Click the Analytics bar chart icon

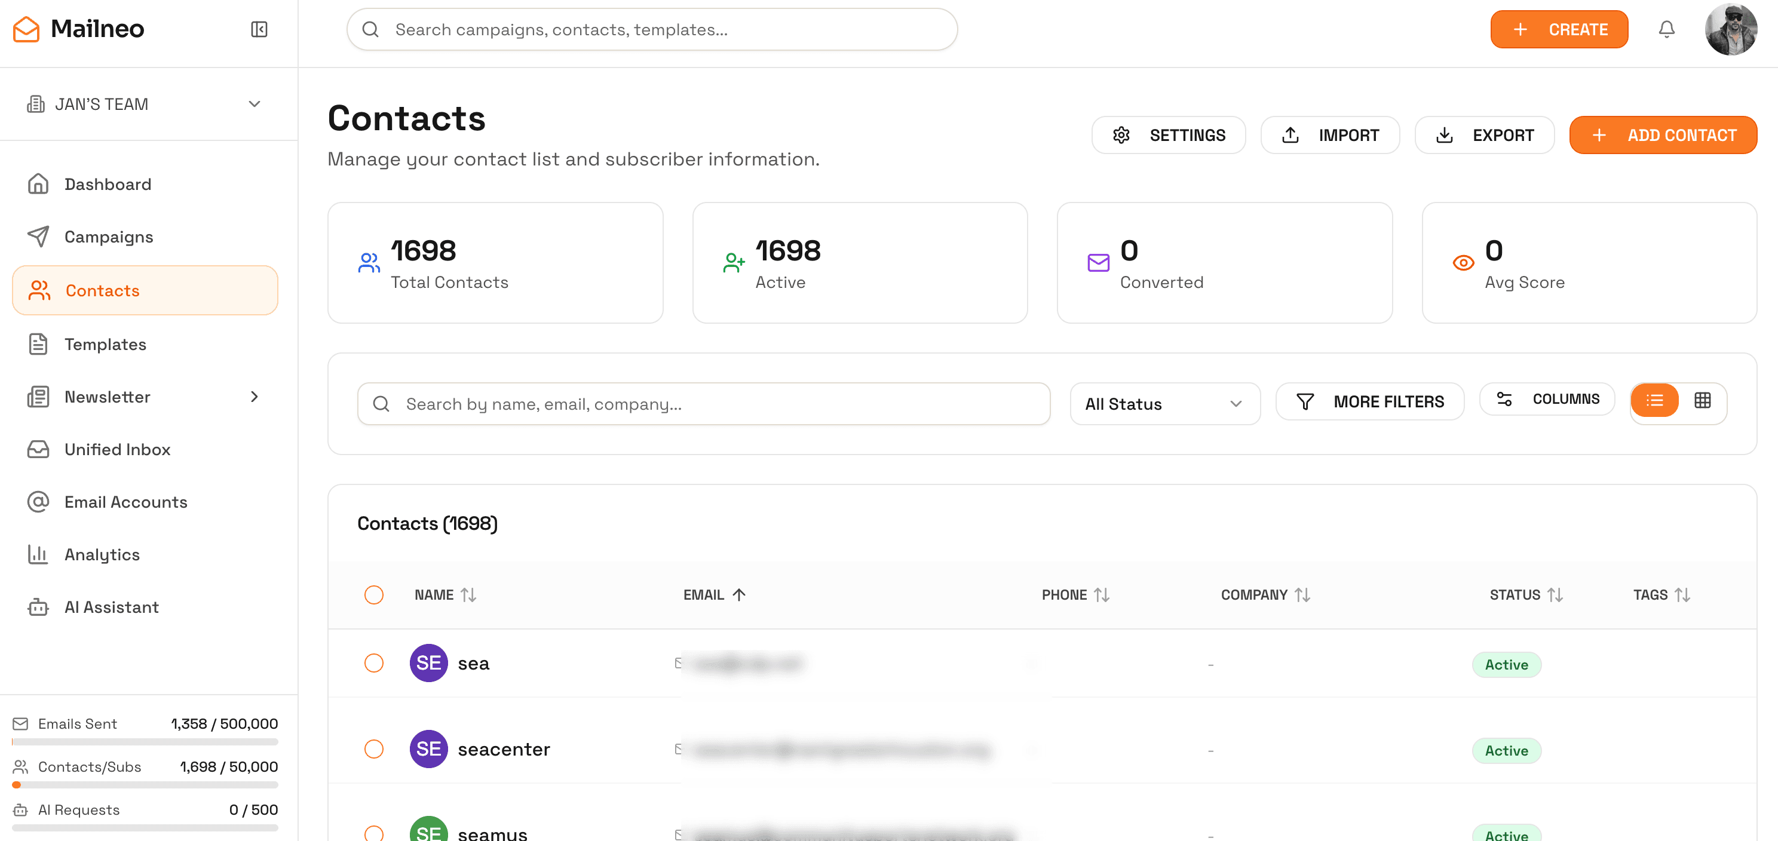click(x=38, y=554)
